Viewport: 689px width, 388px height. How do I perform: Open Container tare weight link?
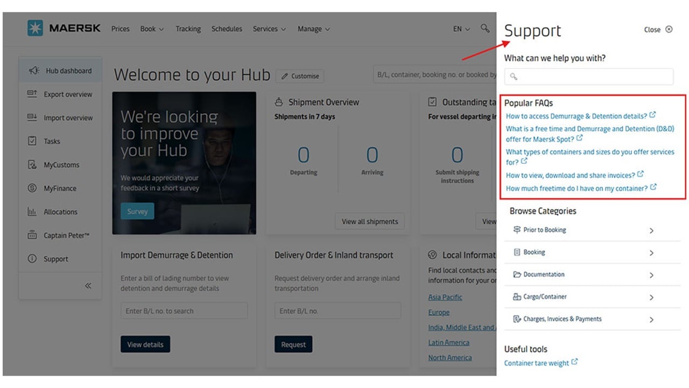(537, 363)
